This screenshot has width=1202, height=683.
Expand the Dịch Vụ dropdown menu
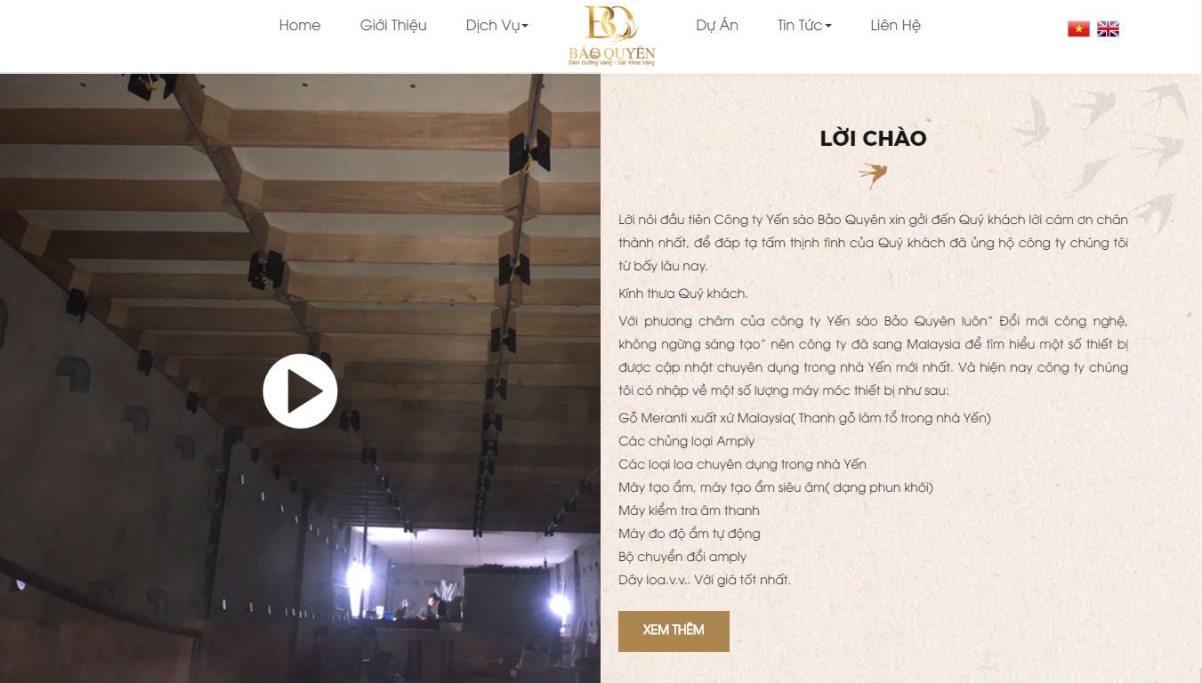497,25
